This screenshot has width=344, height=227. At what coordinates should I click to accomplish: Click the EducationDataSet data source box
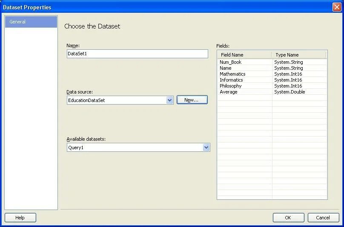pyautogui.click(x=116, y=100)
